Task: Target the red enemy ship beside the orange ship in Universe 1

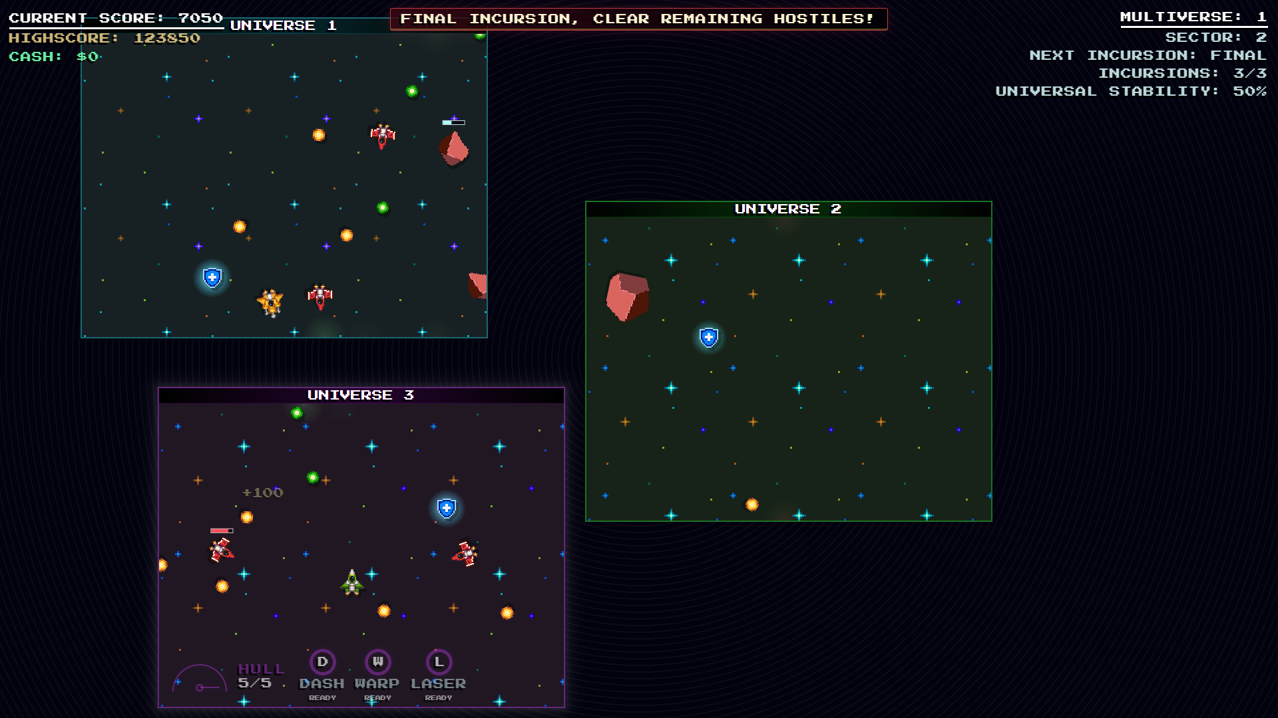Action: pos(320,297)
